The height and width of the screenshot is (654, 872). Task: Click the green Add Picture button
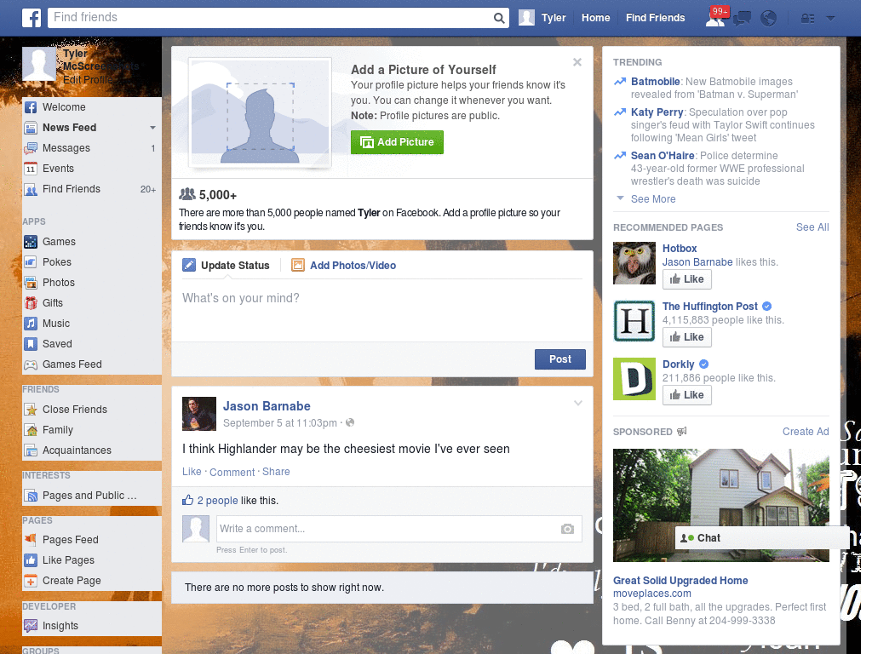(397, 142)
